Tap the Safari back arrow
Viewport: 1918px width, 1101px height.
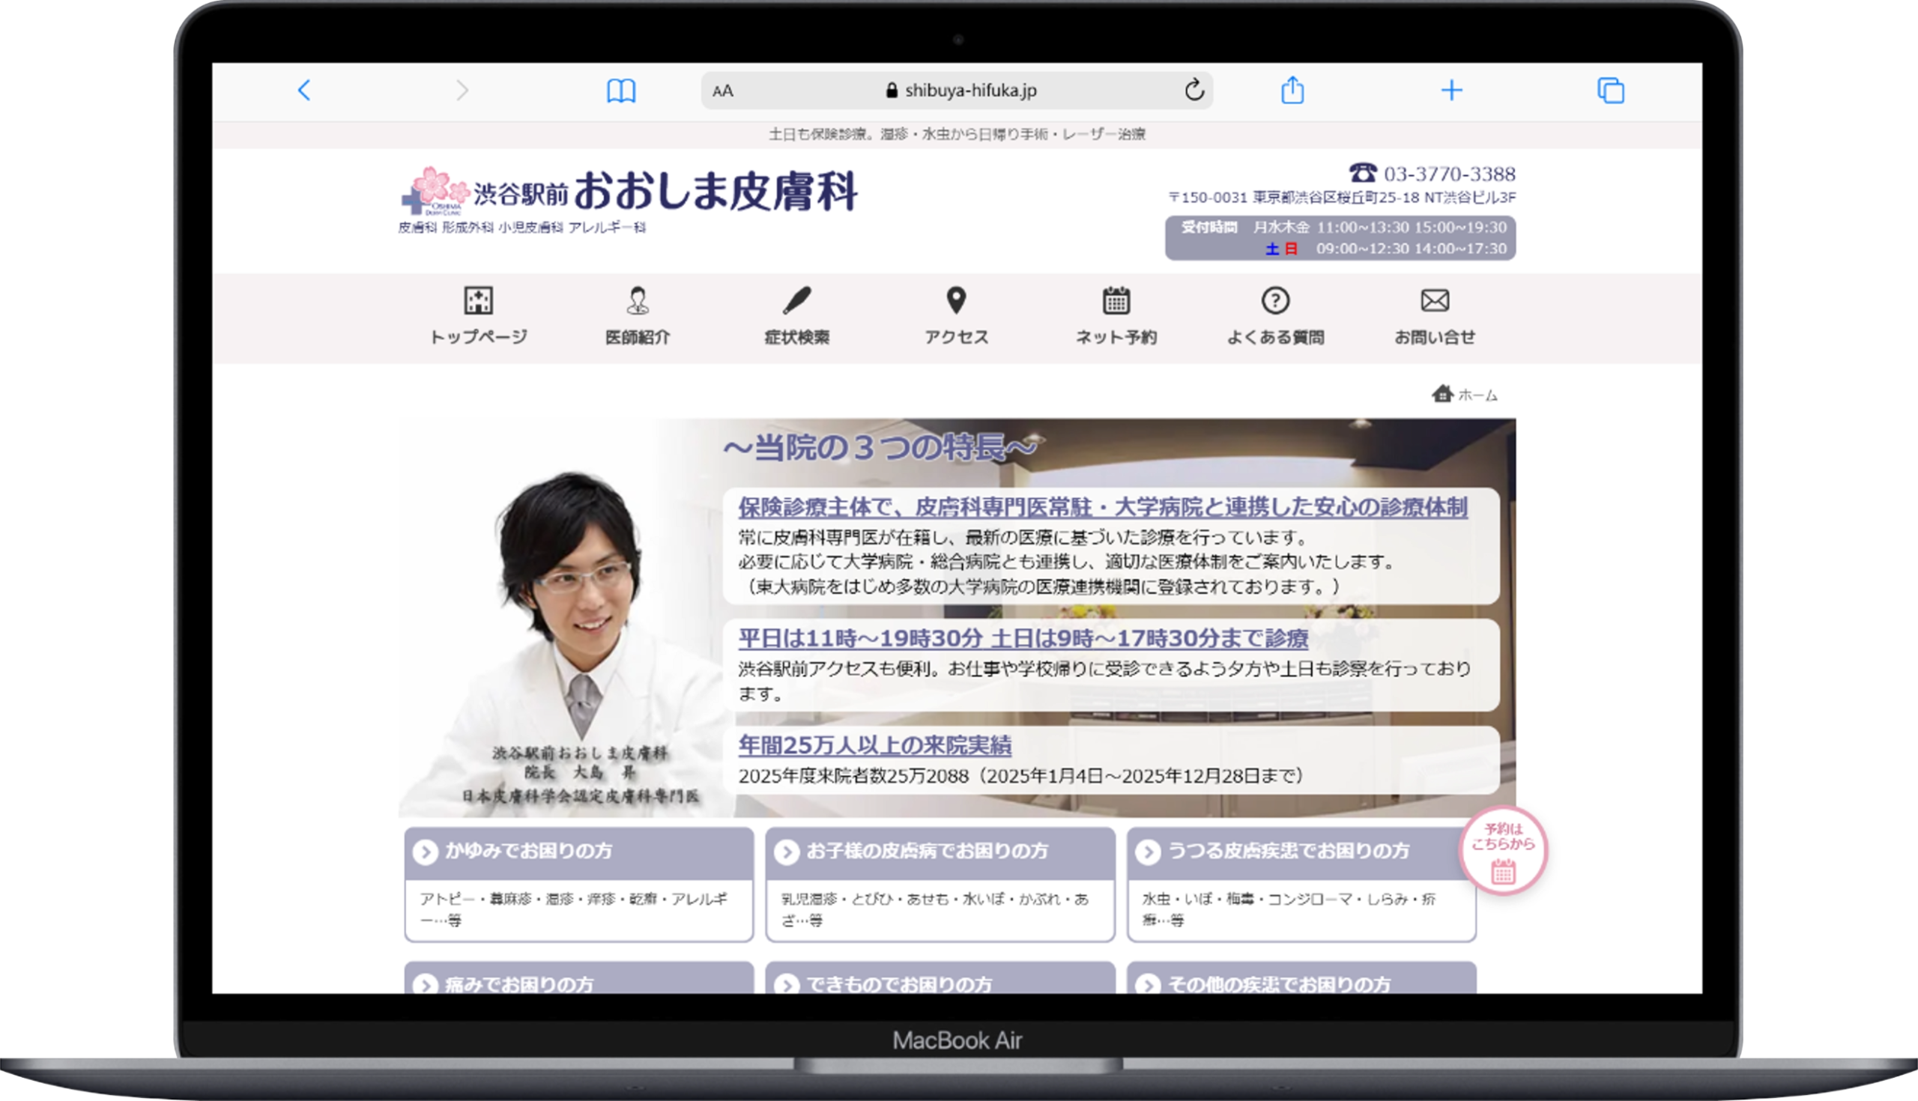(x=304, y=91)
